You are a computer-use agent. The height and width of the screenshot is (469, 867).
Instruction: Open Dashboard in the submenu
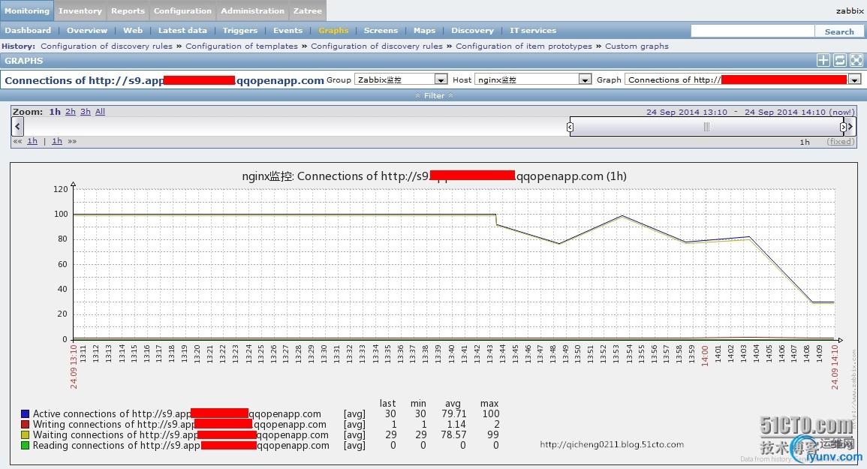28,31
